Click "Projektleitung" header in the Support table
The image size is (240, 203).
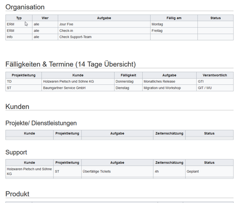tap(67, 163)
